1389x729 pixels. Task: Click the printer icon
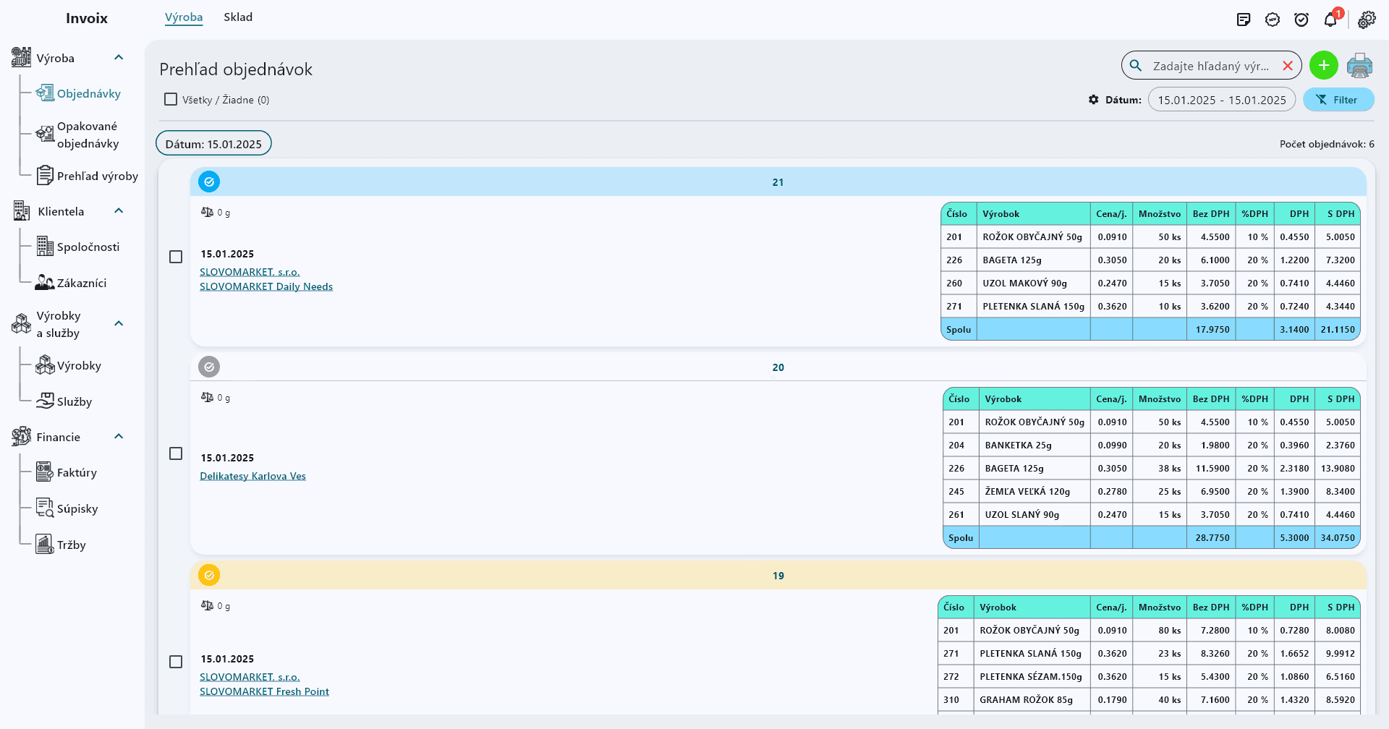click(1359, 66)
